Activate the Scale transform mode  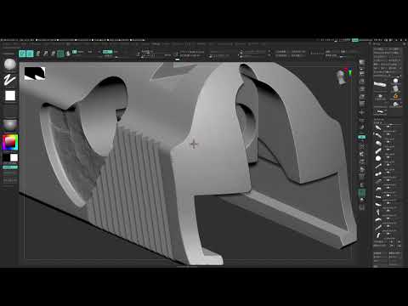(x=45, y=54)
